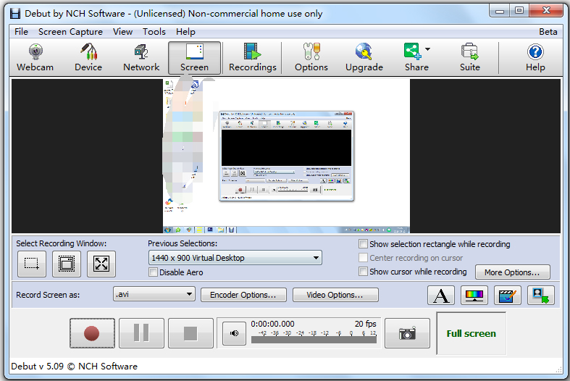The height and width of the screenshot is (381, 570).
Task: Click the Full screen indicator button
Action: coord(471,333)
